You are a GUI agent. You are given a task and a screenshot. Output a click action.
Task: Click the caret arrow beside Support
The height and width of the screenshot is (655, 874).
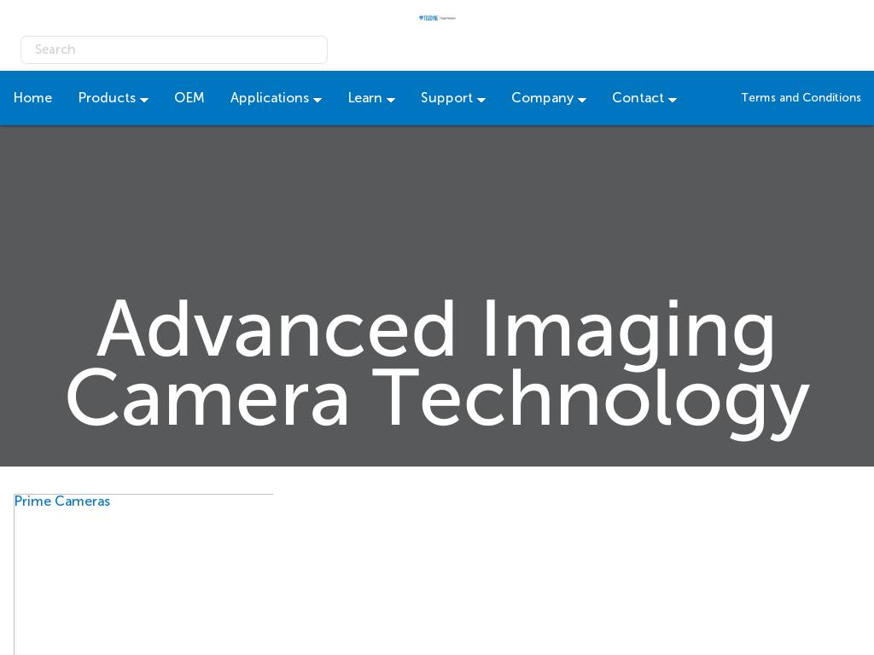click(x=481, y=100)
